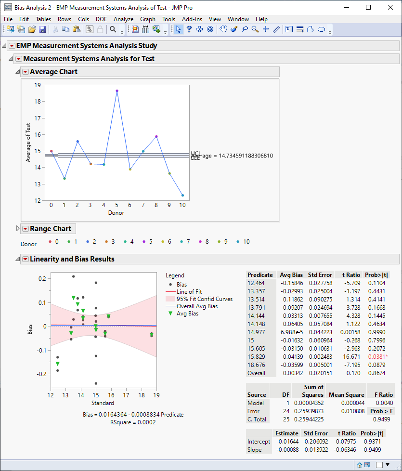Select the help question mark tool
The height and width of the screenshot is (471, 402).
point(189,29)
